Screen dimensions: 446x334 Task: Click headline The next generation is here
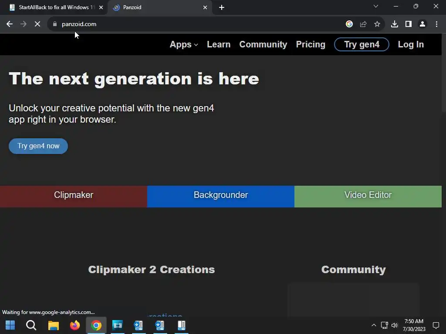coord(134,79)
